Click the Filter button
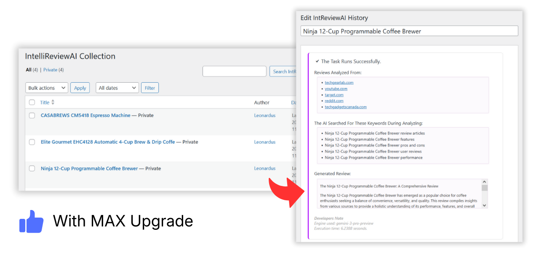Screen dimensions: 539x253 [x=150, y=88]
